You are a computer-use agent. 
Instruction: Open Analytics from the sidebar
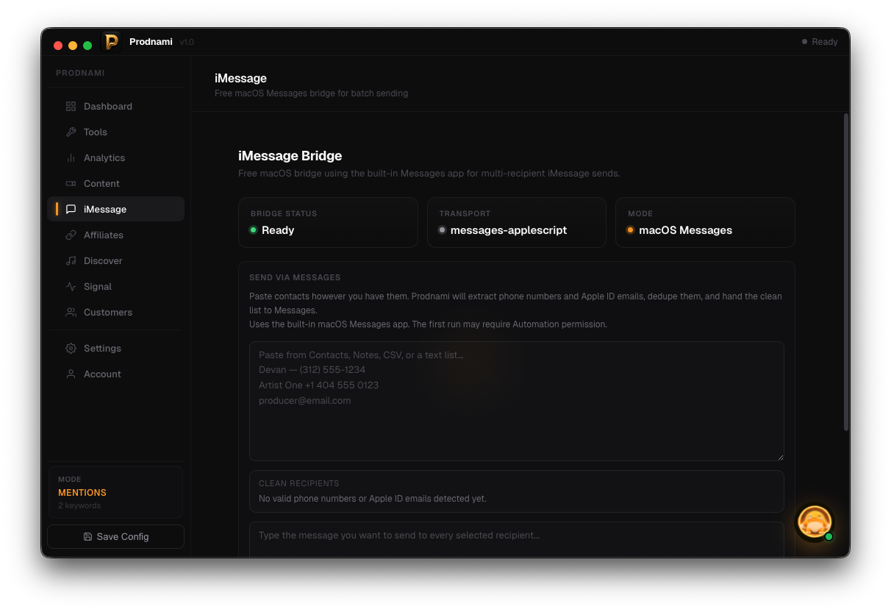115,158
